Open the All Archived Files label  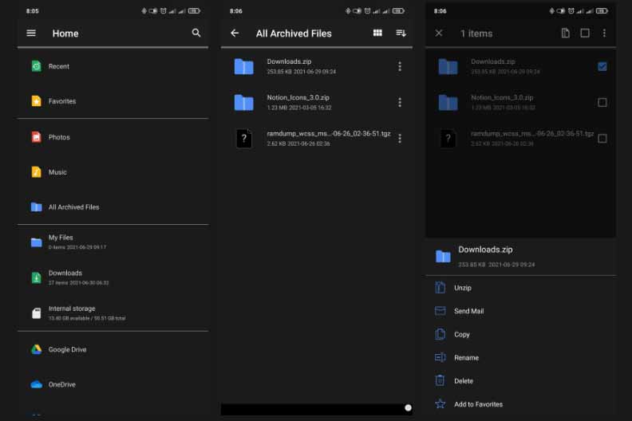[x=73, y=207]
